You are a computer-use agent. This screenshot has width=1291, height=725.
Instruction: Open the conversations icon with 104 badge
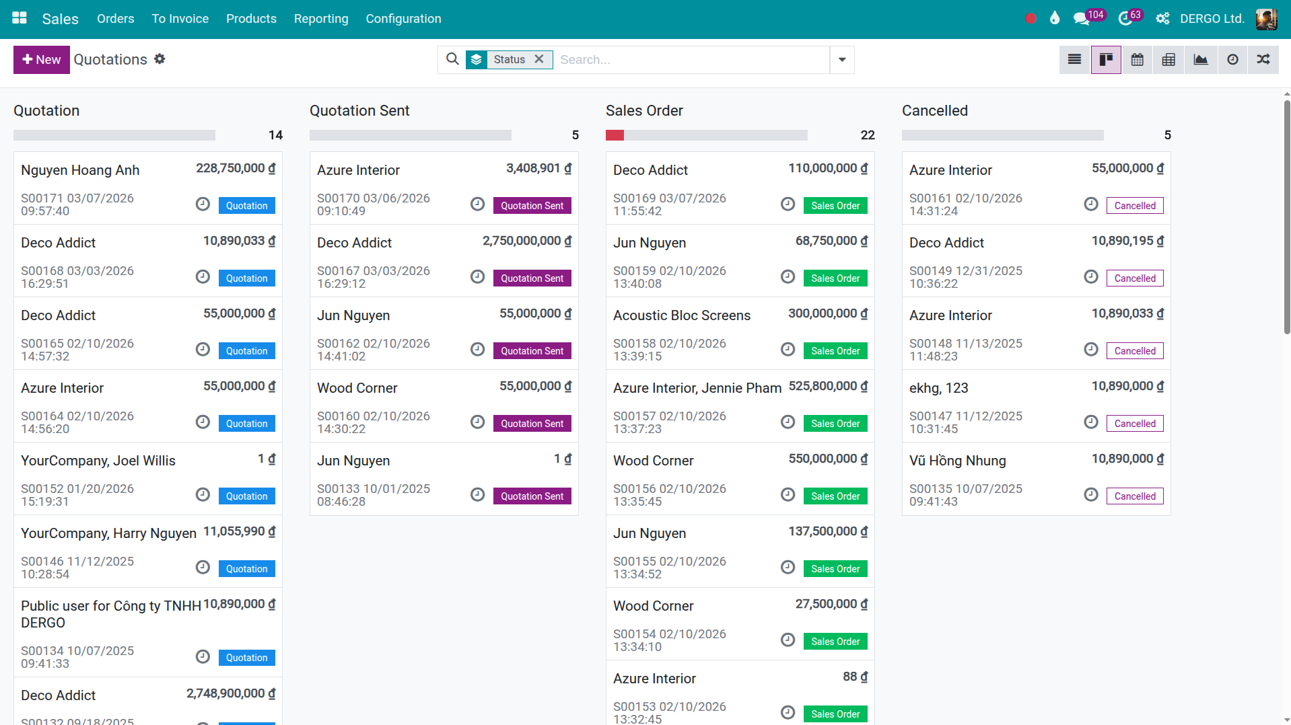click(x=1082, y=19)
